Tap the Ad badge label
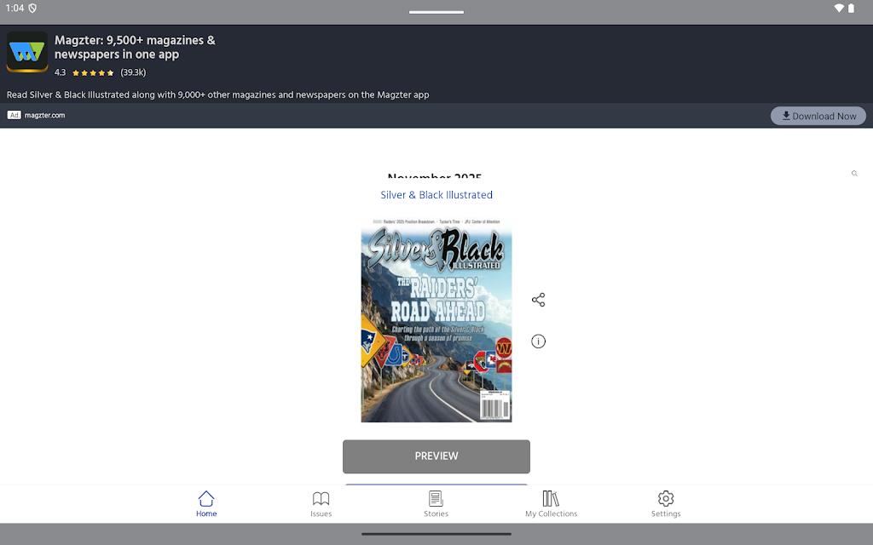873x545 pixels. click(14, 115)
